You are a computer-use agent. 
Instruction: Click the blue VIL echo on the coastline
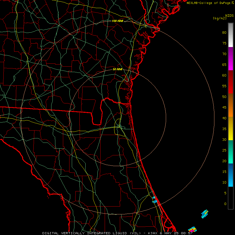(155, 200)
